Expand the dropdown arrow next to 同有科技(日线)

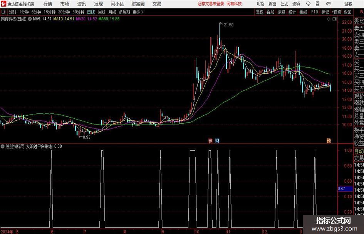[30, 19]
